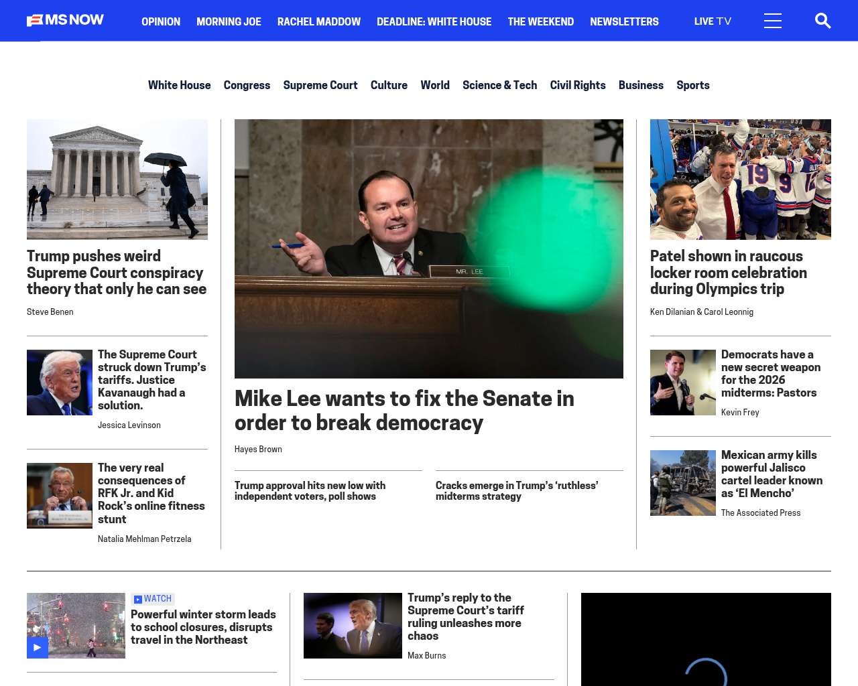View author Max Burns
The height and width of the screenshot is (686, 858).
(427, 656)
